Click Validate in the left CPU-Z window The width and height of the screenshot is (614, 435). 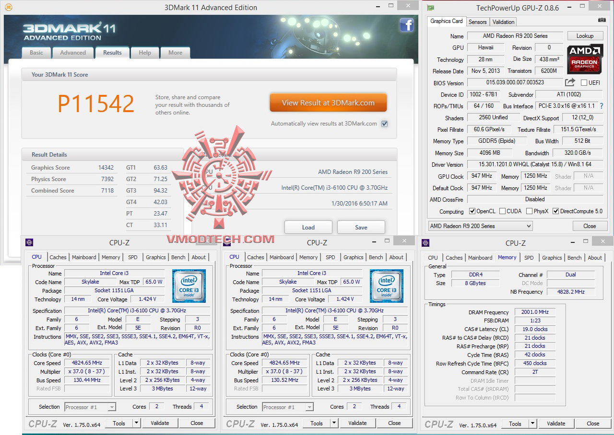[x=160, y=423]
